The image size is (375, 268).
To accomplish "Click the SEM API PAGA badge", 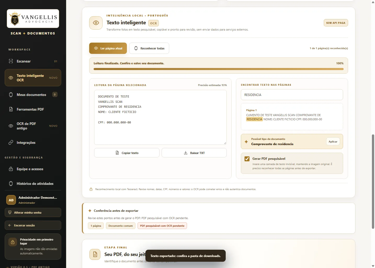I will pyautogui.click(x=336, y=23).
